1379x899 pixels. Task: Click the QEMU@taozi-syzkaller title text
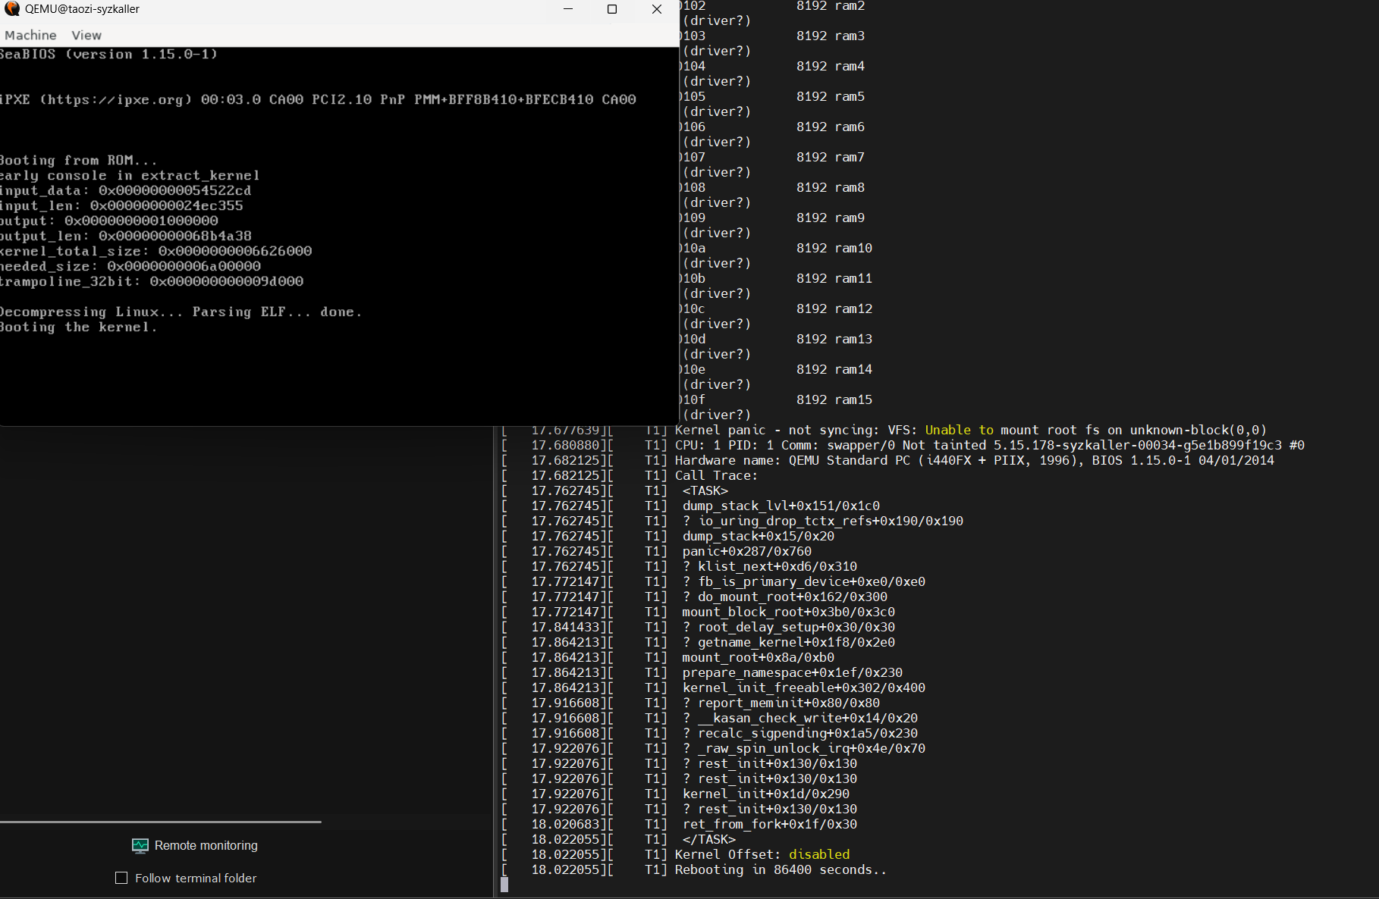click(x=82, y=9)
